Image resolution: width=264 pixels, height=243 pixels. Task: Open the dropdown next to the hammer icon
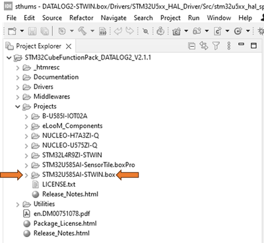pos(92,31)
